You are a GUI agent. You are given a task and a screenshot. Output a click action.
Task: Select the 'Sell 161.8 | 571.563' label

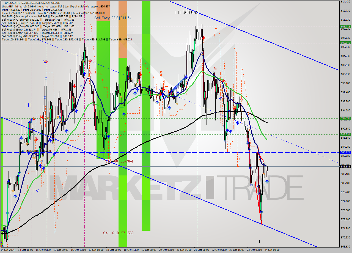(x=118, y=233)
